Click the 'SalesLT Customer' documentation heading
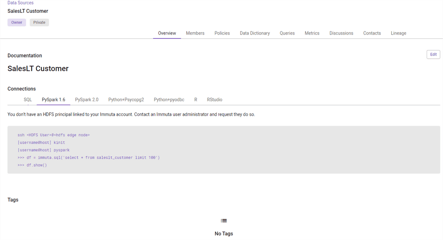This screenshot has height=240, width=443. click(38, 69)
